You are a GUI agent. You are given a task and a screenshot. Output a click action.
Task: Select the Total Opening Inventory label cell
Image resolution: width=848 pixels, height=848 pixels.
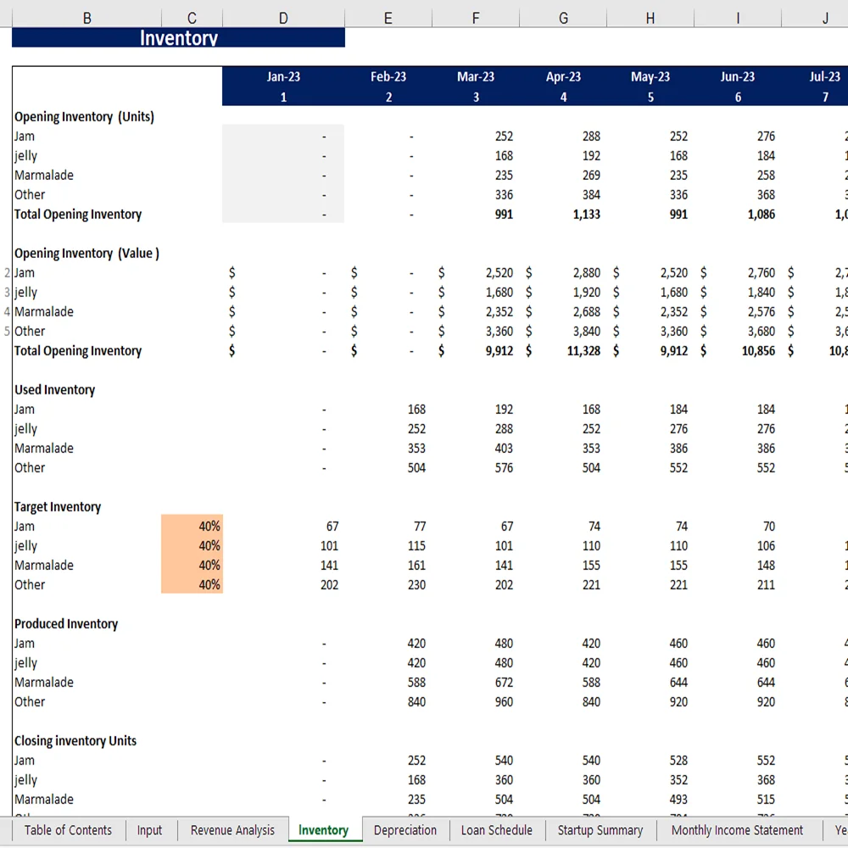78,214
